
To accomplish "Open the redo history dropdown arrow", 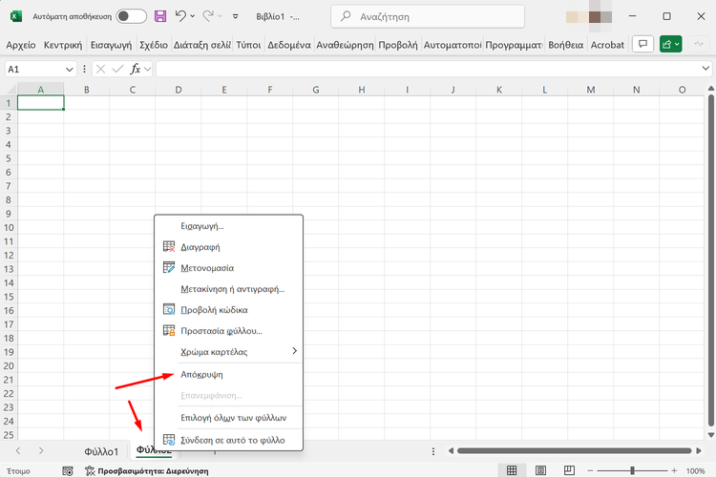I will (220, 16).
